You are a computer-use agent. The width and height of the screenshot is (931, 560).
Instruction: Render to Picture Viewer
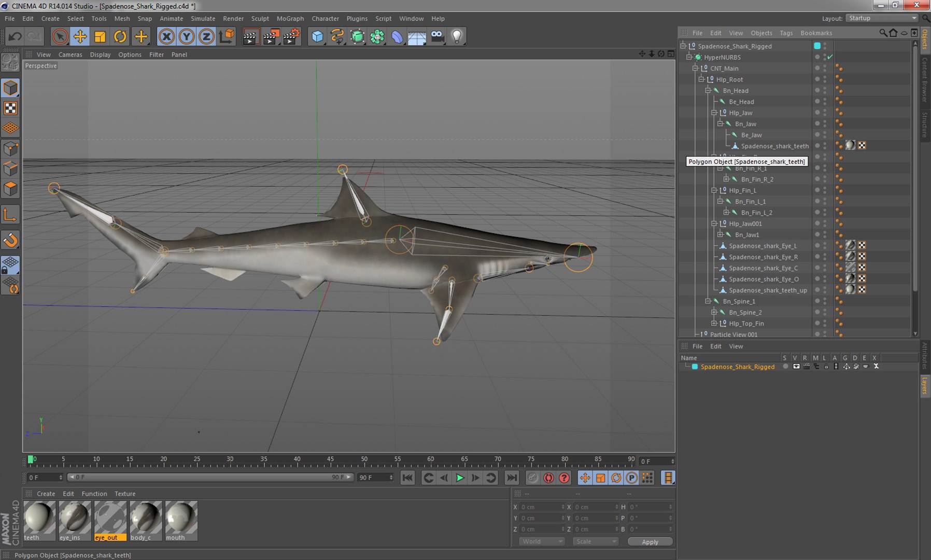point(271,36)
